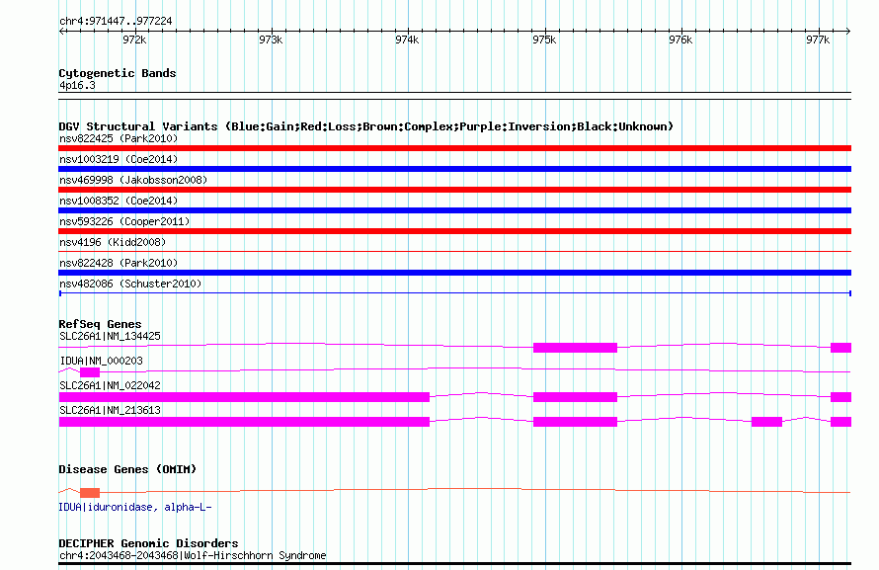
Task: Click the black Wolf-Hirschhorn Syndrome bar
Action: (454, 563)
